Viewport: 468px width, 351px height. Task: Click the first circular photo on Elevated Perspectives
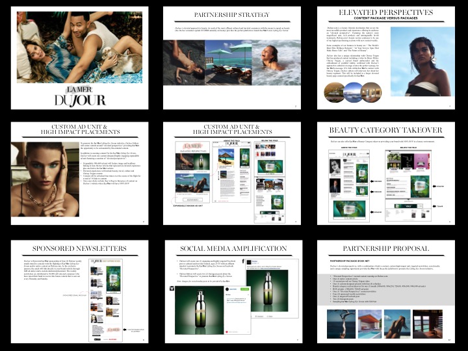pos(335,92)
